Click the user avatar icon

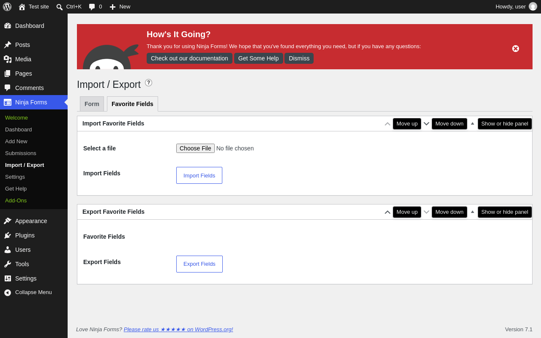(533, 6)
